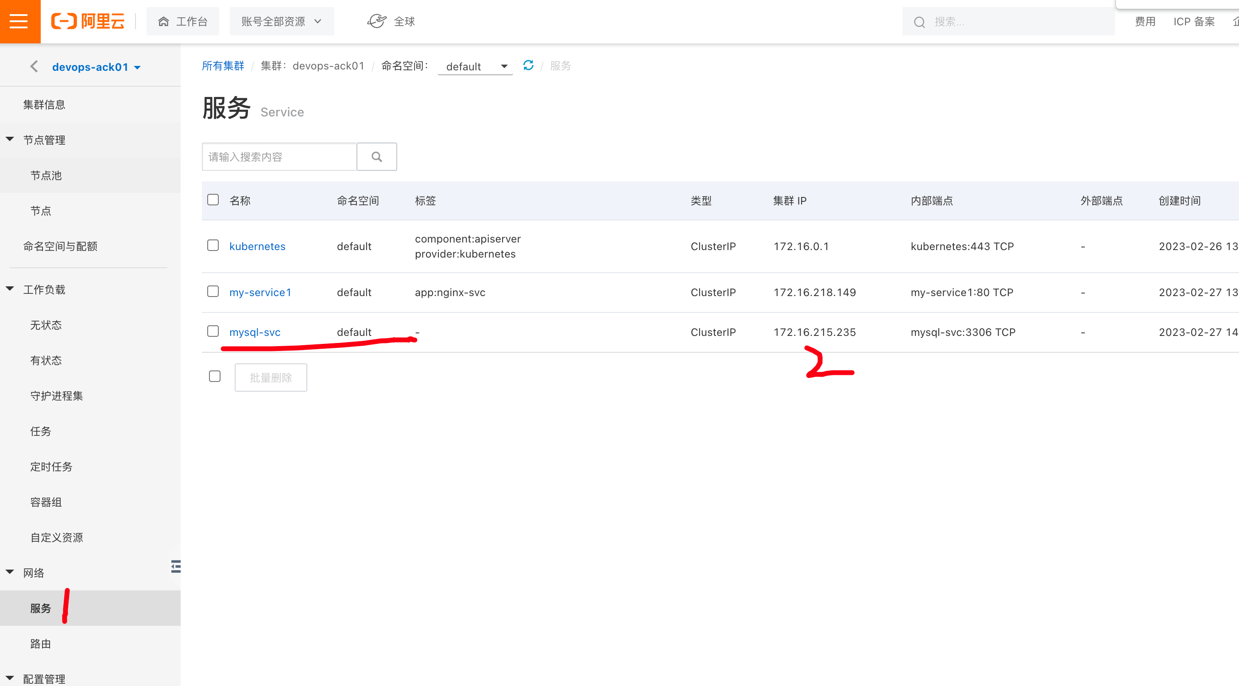Expand the 账号全部资源 dropdown

282,21
